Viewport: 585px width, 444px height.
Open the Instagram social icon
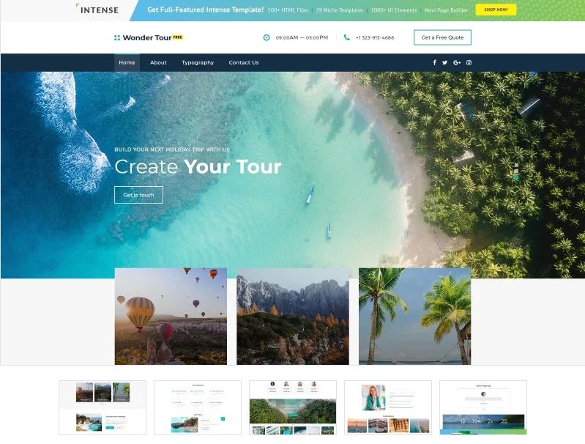[469, 63]
